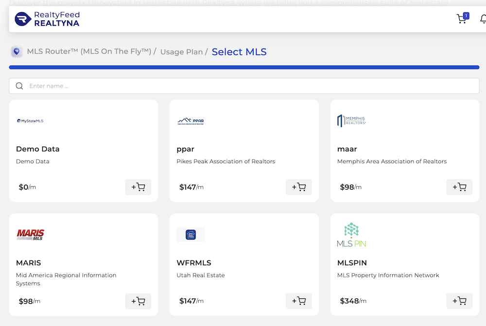Click the MARIS $98/m price
Image resolution: width=486 pixels, height=326 pixels.
(x=30, y=301)
